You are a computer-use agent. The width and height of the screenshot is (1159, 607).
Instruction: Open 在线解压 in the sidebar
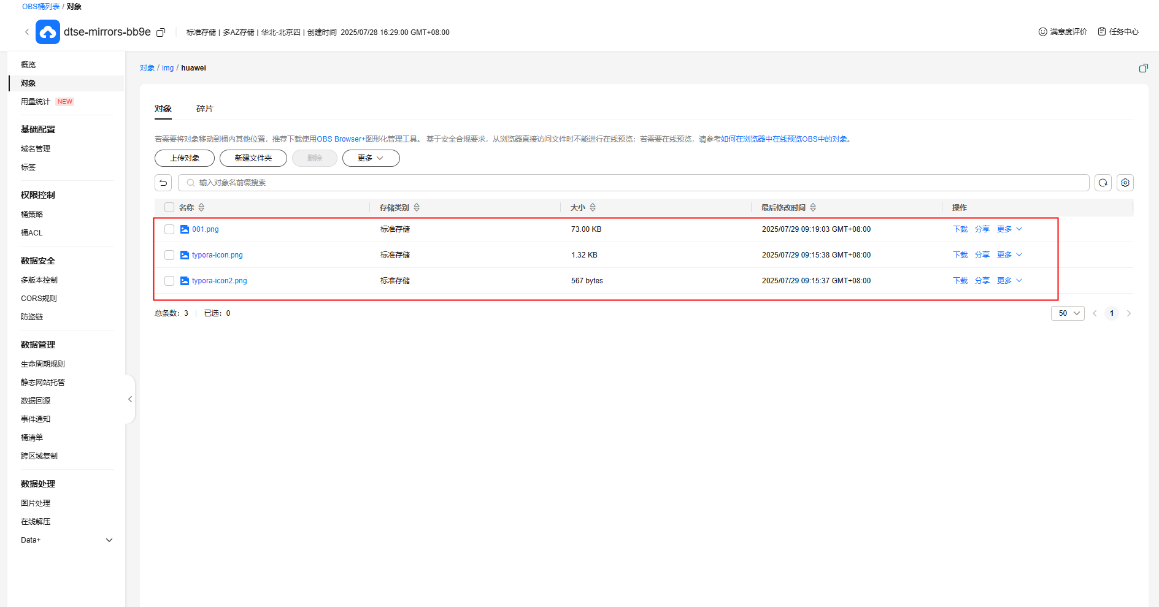36,522
